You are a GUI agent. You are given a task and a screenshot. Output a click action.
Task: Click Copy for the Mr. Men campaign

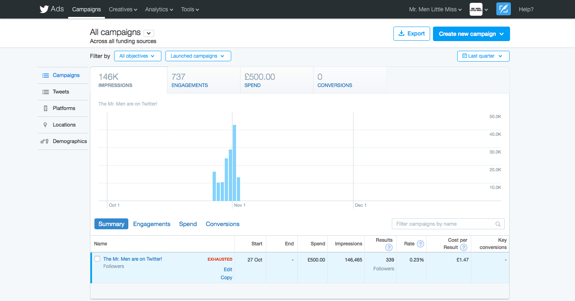point(226,278)
